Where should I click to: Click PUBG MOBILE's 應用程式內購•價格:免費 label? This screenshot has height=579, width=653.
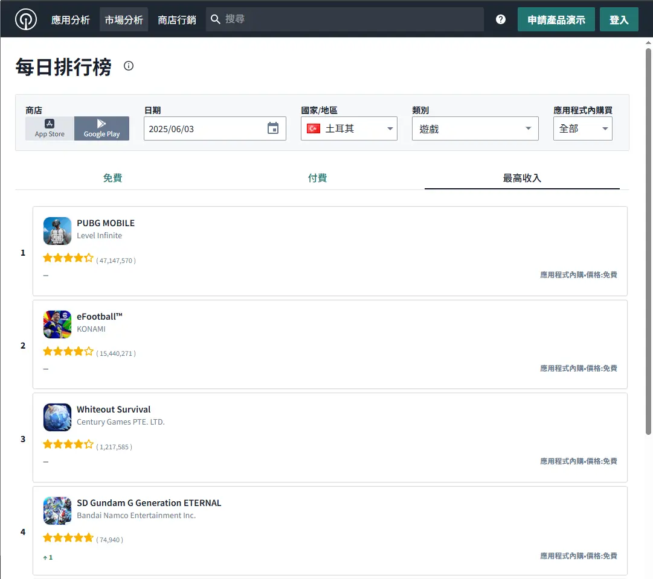pos(579,275)
